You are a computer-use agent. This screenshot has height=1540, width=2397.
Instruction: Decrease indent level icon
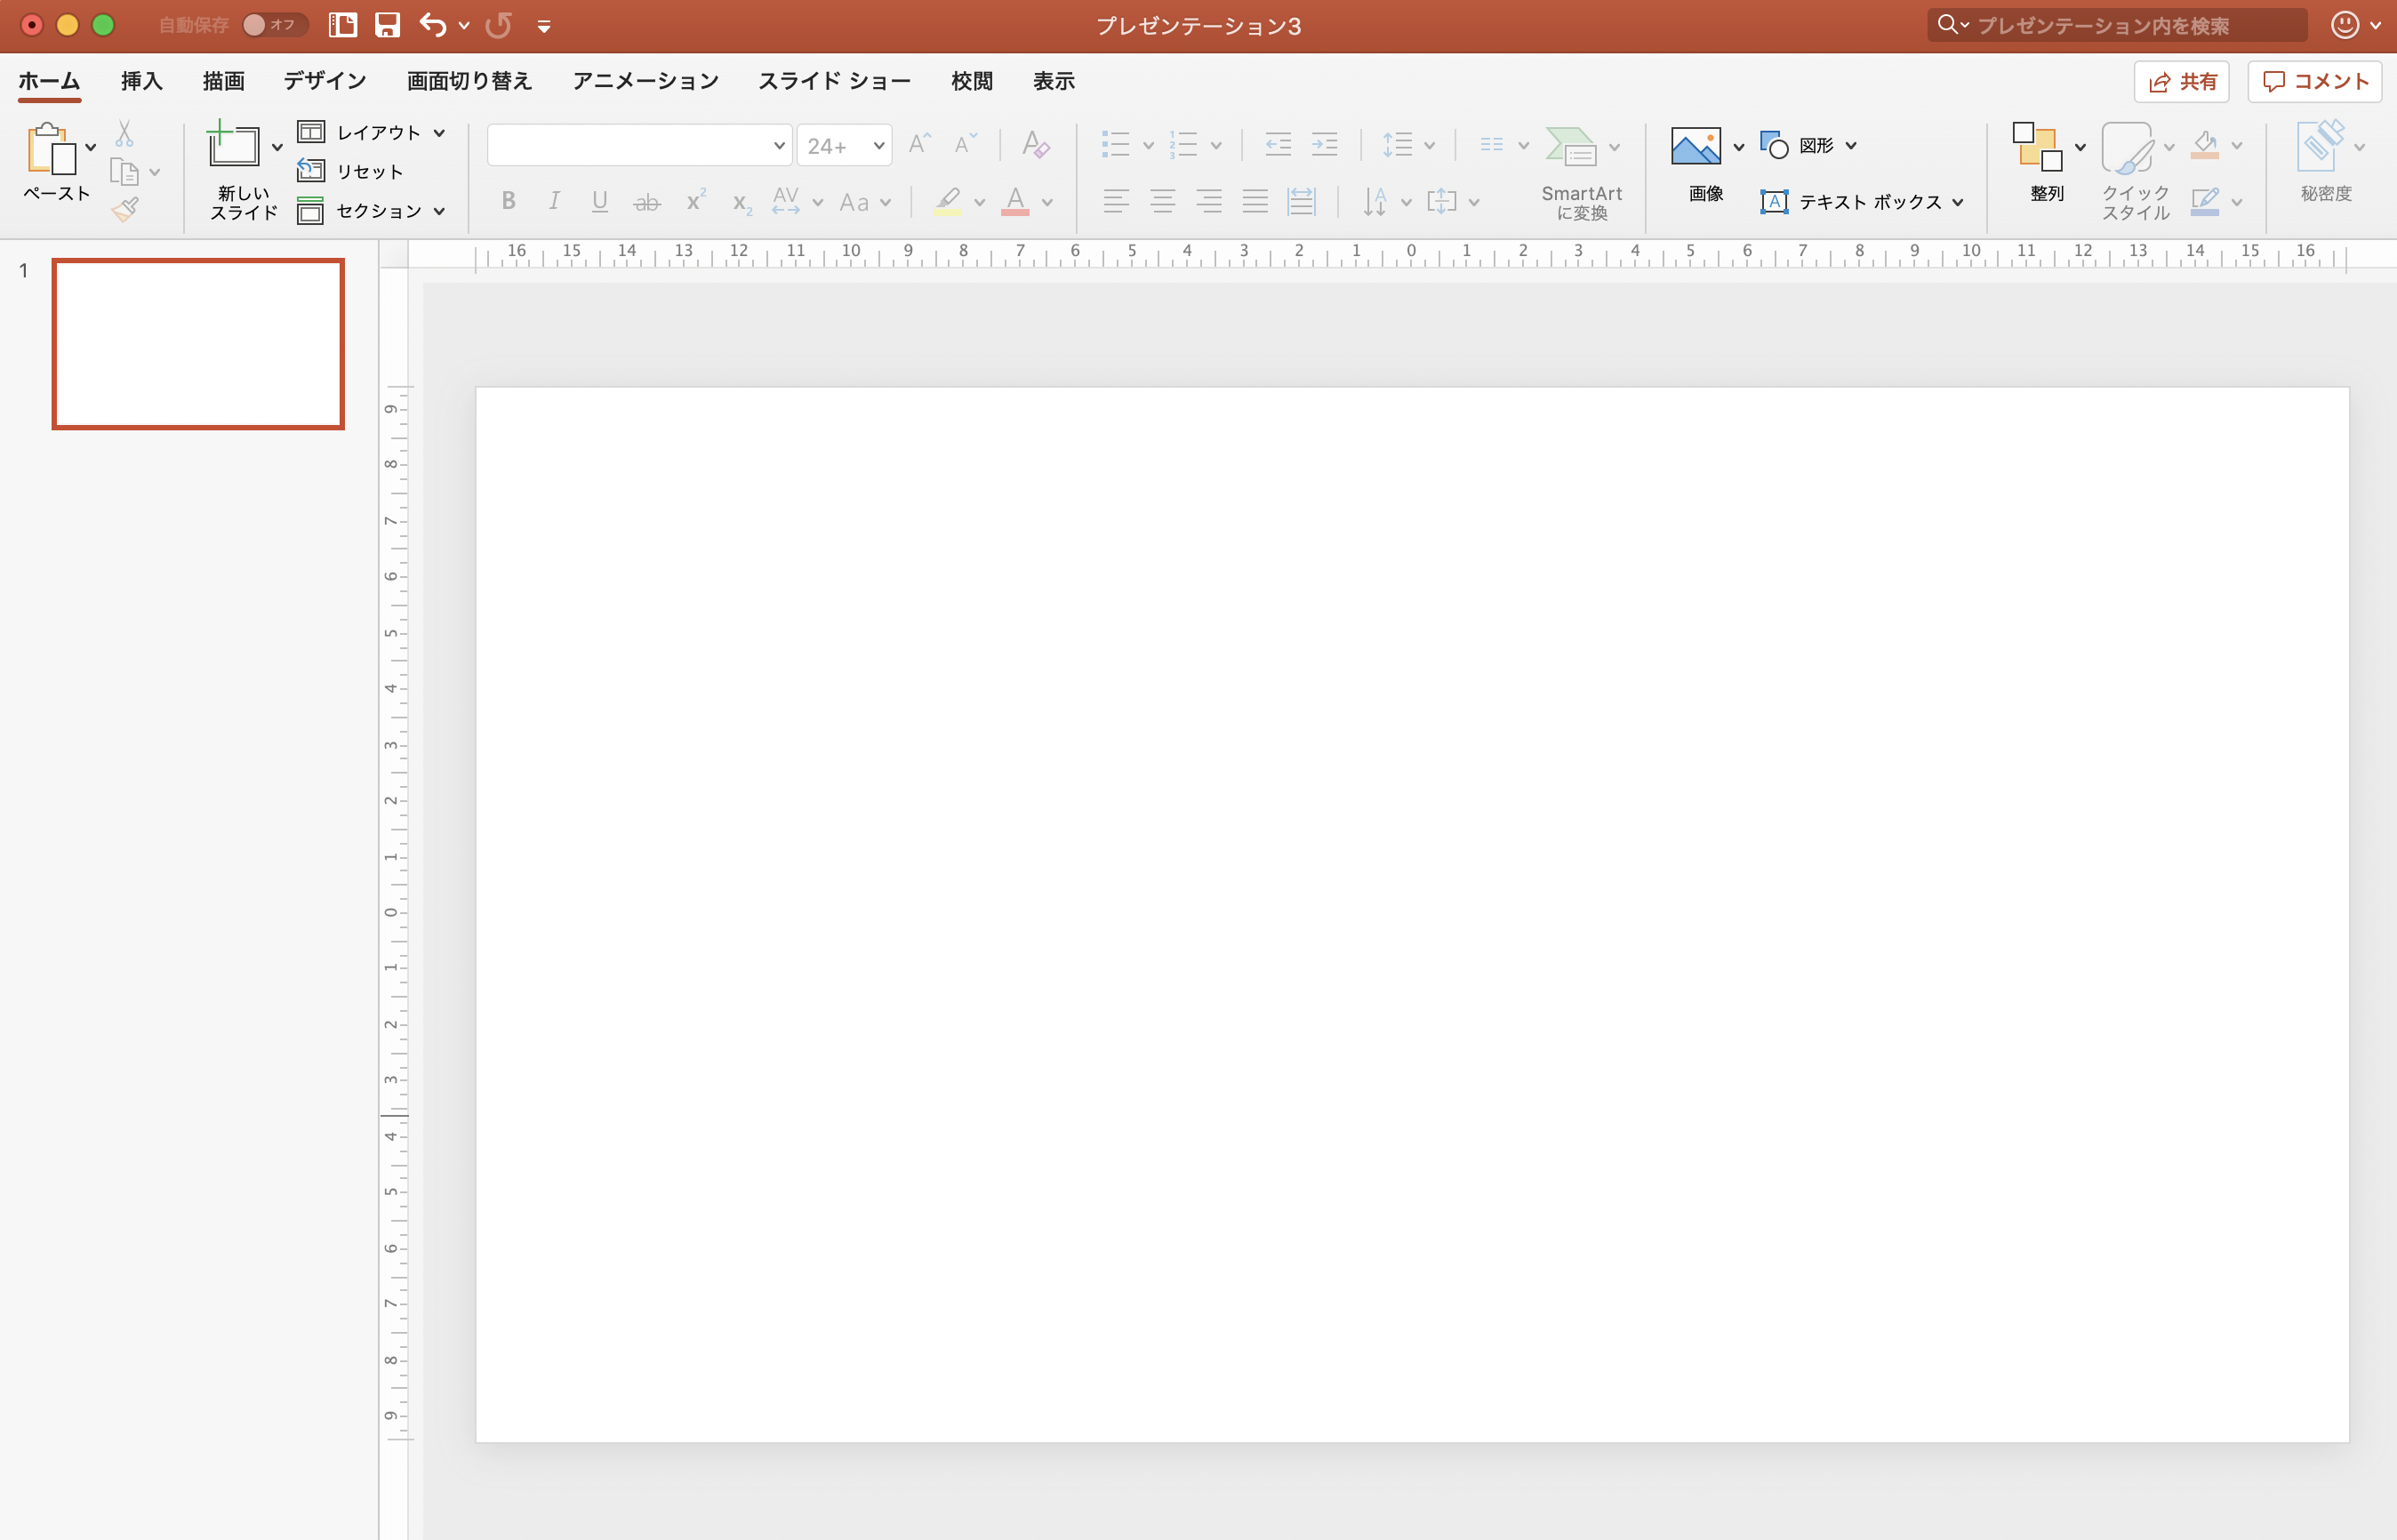[1278, 145]
